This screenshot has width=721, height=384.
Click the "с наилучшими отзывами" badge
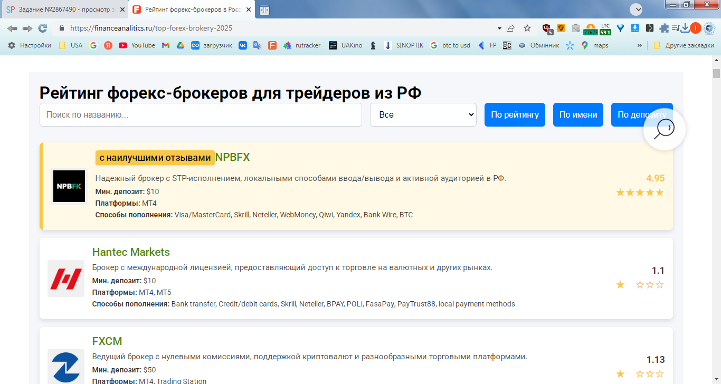tap(155, 158)
